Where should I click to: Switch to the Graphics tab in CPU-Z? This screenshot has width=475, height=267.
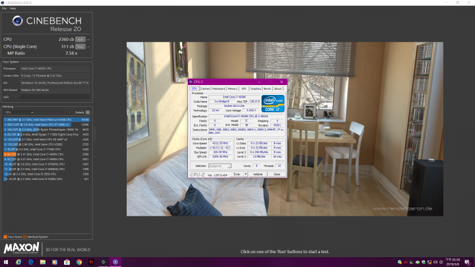[256, 89]
